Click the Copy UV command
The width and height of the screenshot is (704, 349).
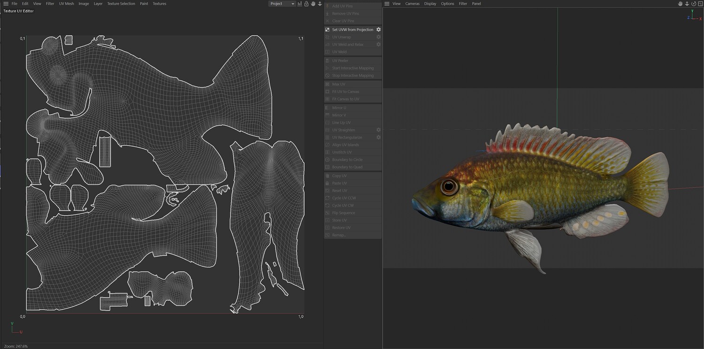(x=353, y=176)
